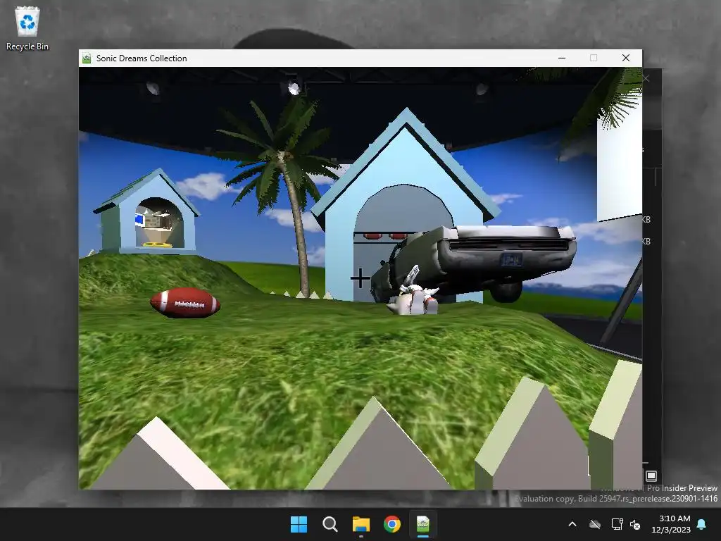Click the view icon in the background window corner
Image resolution: width=721 pixels, height=541 pixels.
coord(651,475)
